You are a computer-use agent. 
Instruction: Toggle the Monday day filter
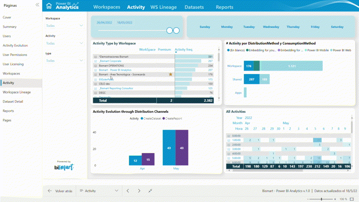click(227, 27)
